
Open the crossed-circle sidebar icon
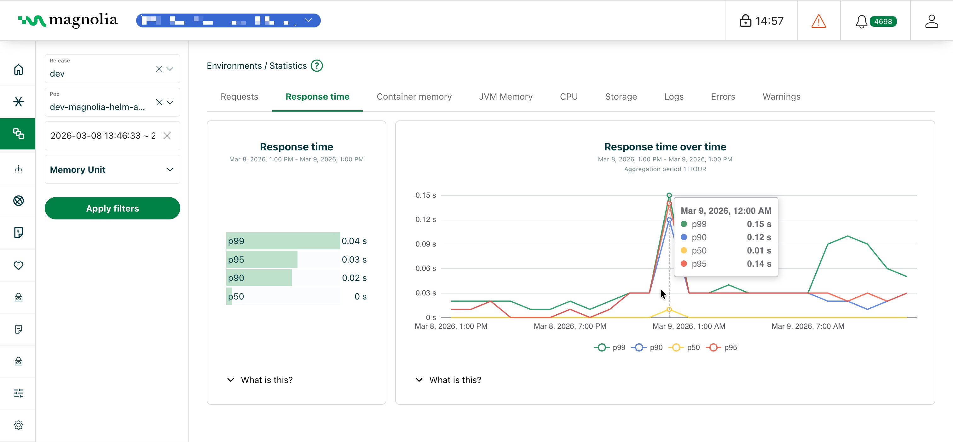coord(19,201)
